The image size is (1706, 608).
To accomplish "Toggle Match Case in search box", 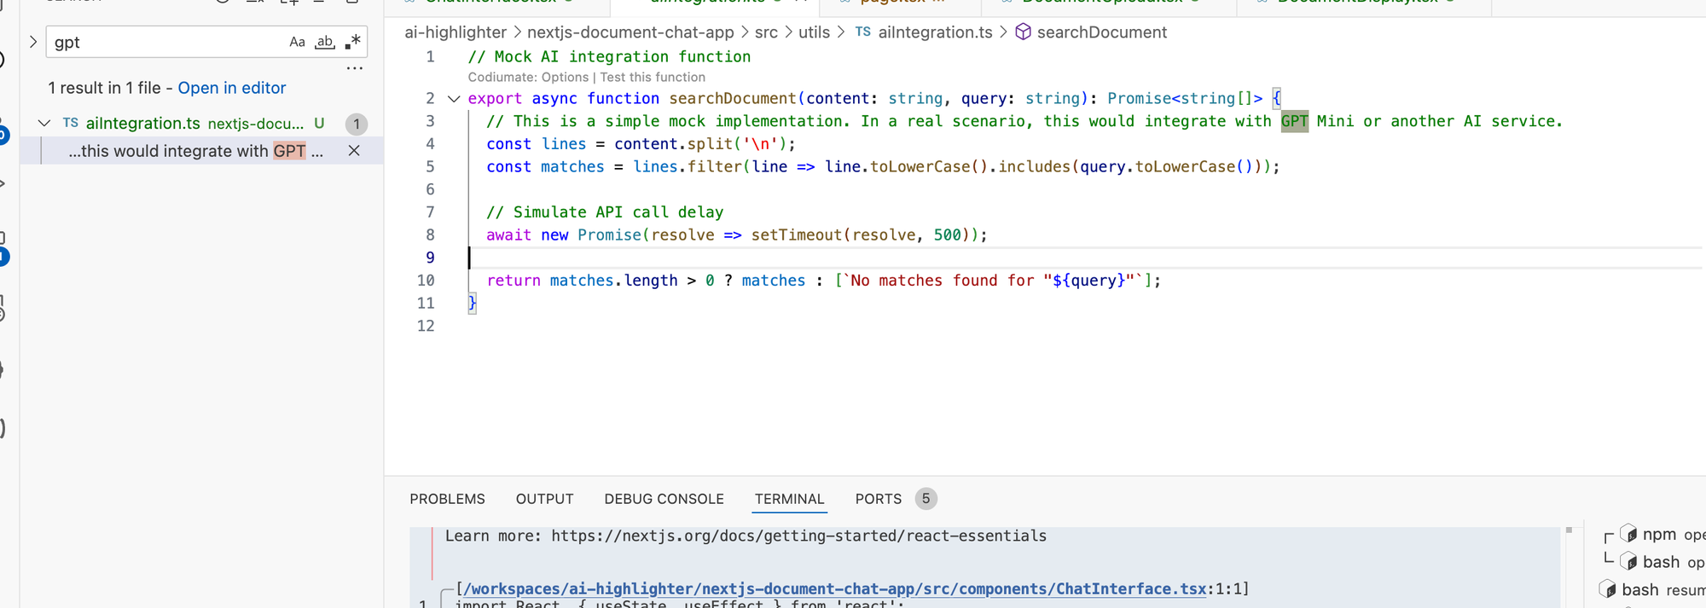I will [x=297, y=42].
